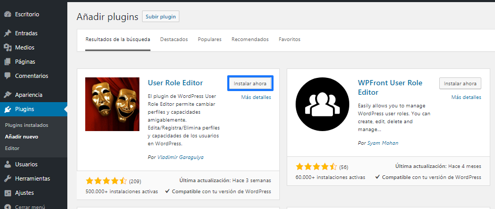
Task: Open Más detalles for User Role Editor
Action: [256, 97]
